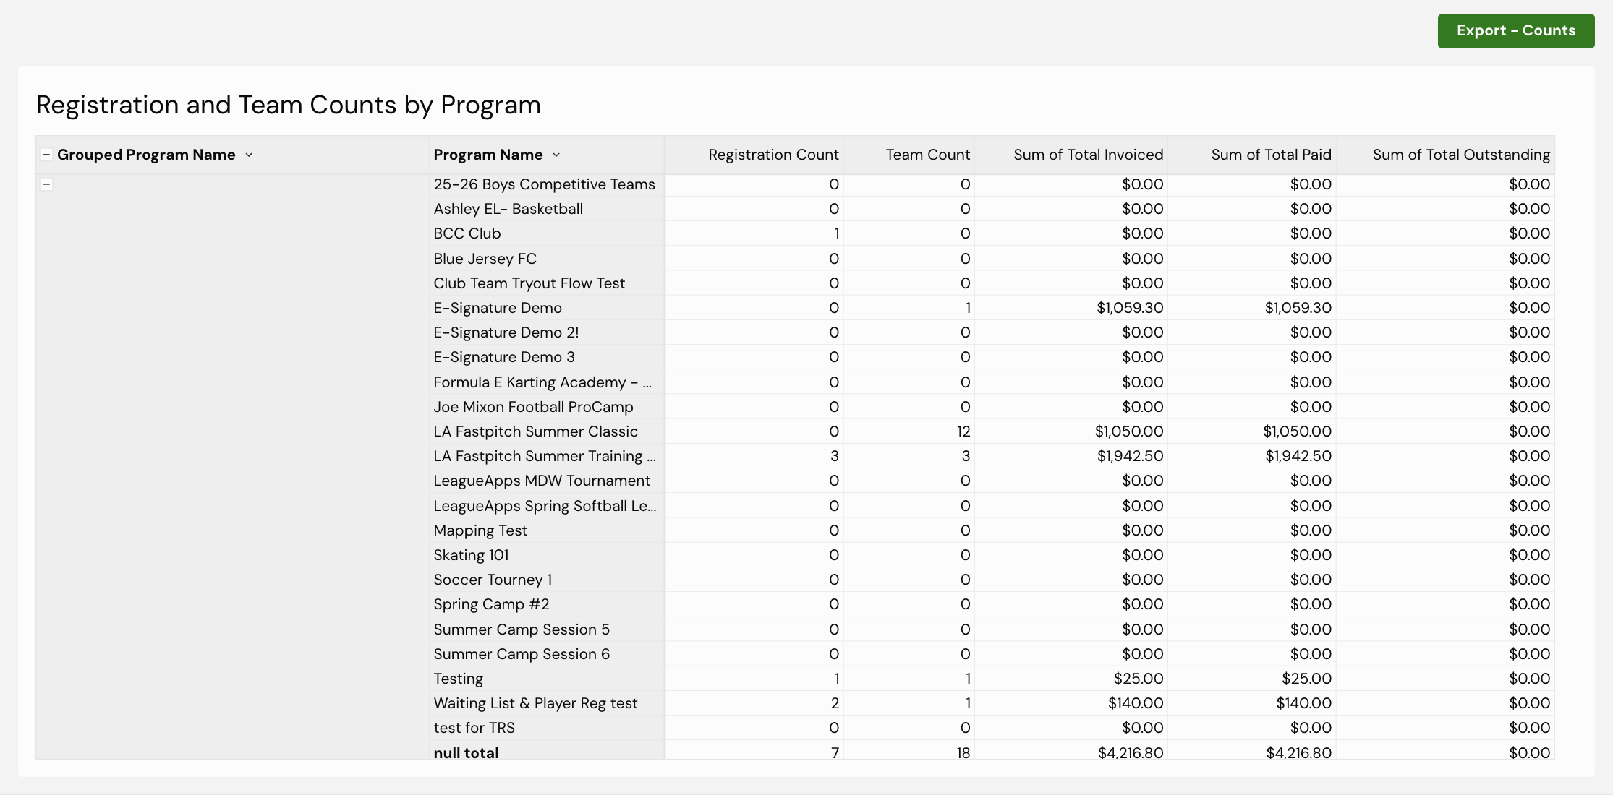Image resolution: width=1613 pixels, height=795 pixels.
Task: Select Spring Camp #2 program
Action: [491, 604]
